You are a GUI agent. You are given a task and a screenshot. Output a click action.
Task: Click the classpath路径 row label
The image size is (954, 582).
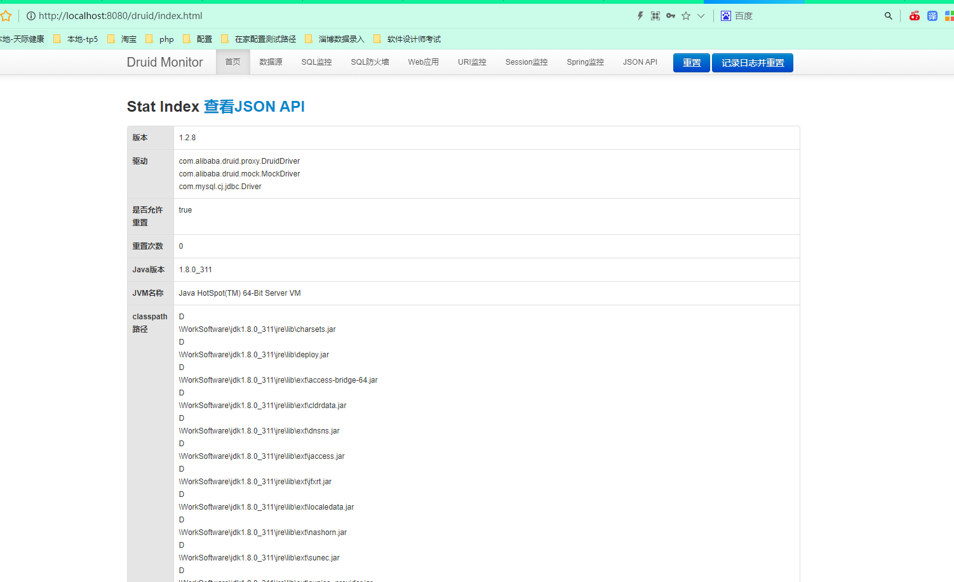[150, 323]
